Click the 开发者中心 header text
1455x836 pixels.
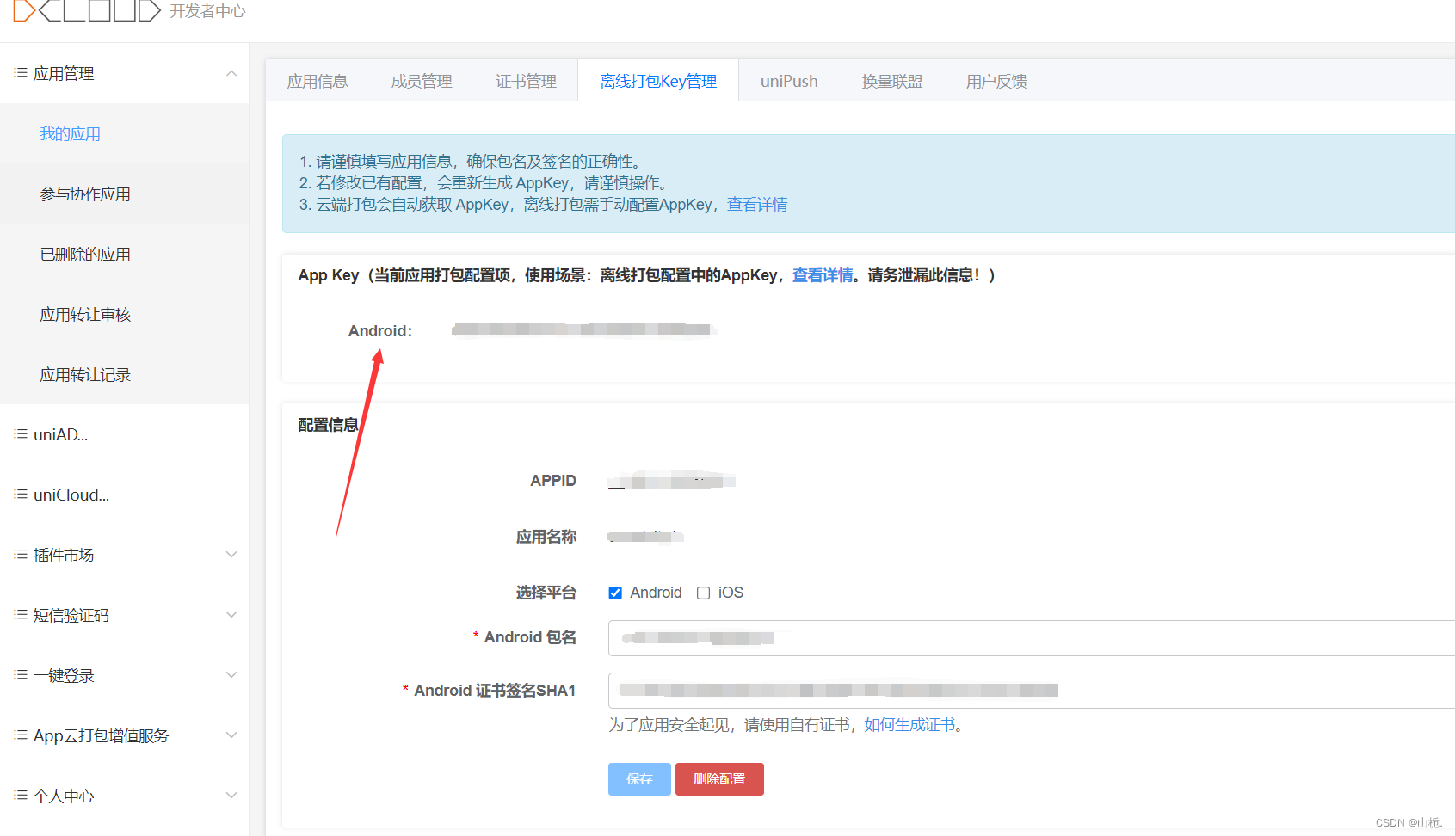[x=207, y=11]
